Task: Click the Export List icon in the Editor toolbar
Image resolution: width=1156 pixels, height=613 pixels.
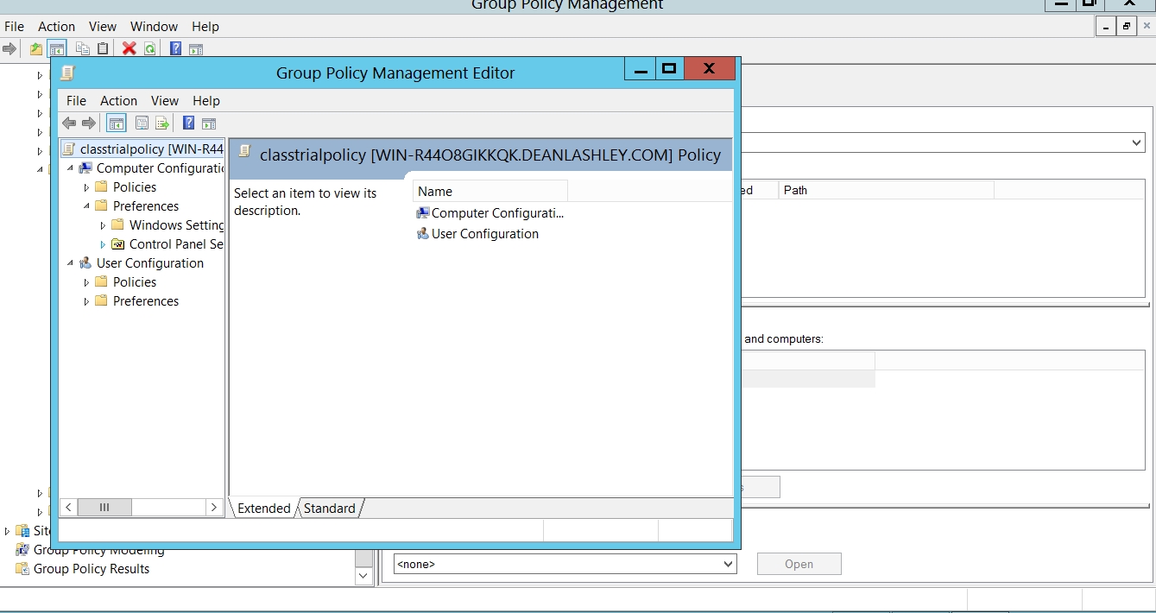Action: pyautogui.click(x=161, y=123)
